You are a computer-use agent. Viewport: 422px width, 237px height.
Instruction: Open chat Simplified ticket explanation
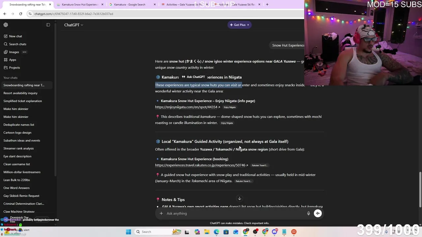[x=27, y=101]
